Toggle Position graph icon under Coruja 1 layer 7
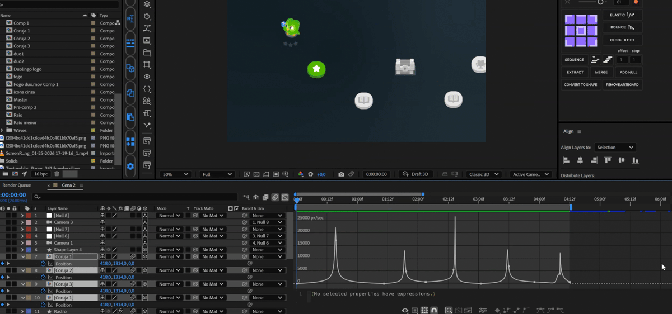Image resolution: width=672 pixels, height=314 pixels. 50,263
